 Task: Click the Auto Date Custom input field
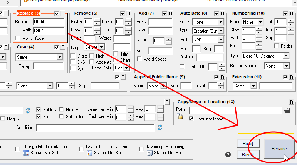tap(210, 57)
